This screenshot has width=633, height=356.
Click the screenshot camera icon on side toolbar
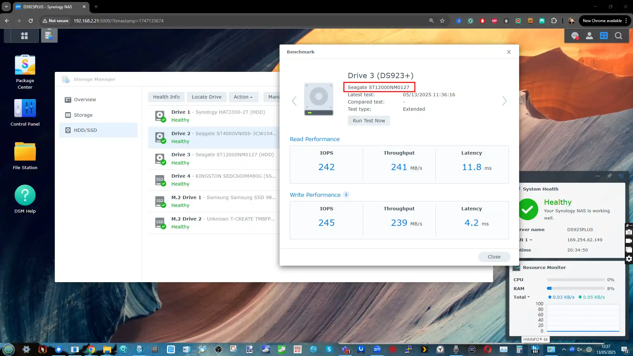[x=629, y=232]
